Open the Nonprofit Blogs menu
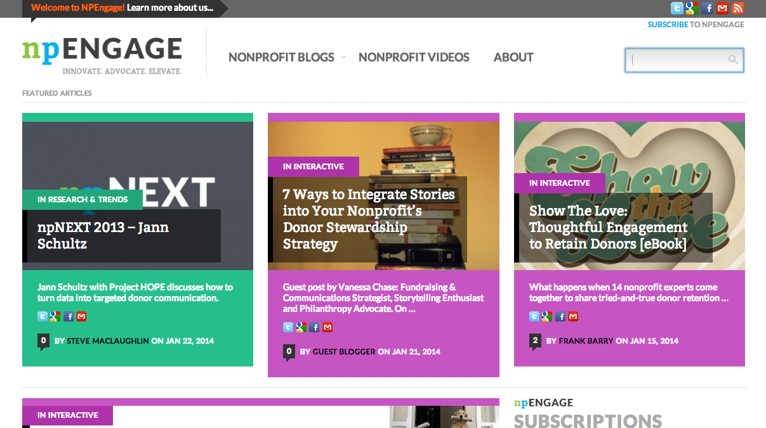This screenshot has height=428, width=766. tap(281, 57)
